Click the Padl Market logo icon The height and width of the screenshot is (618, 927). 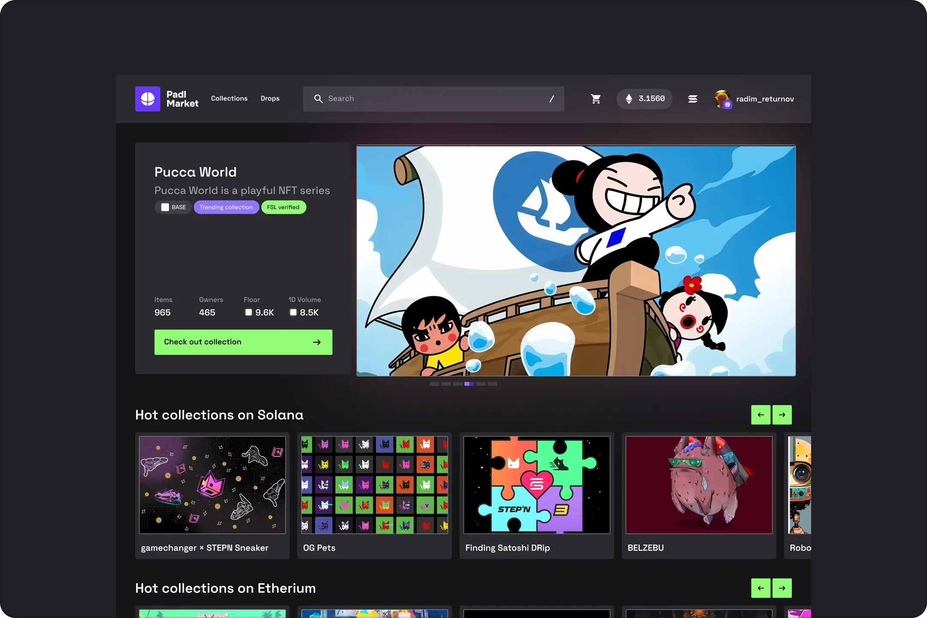148,99
